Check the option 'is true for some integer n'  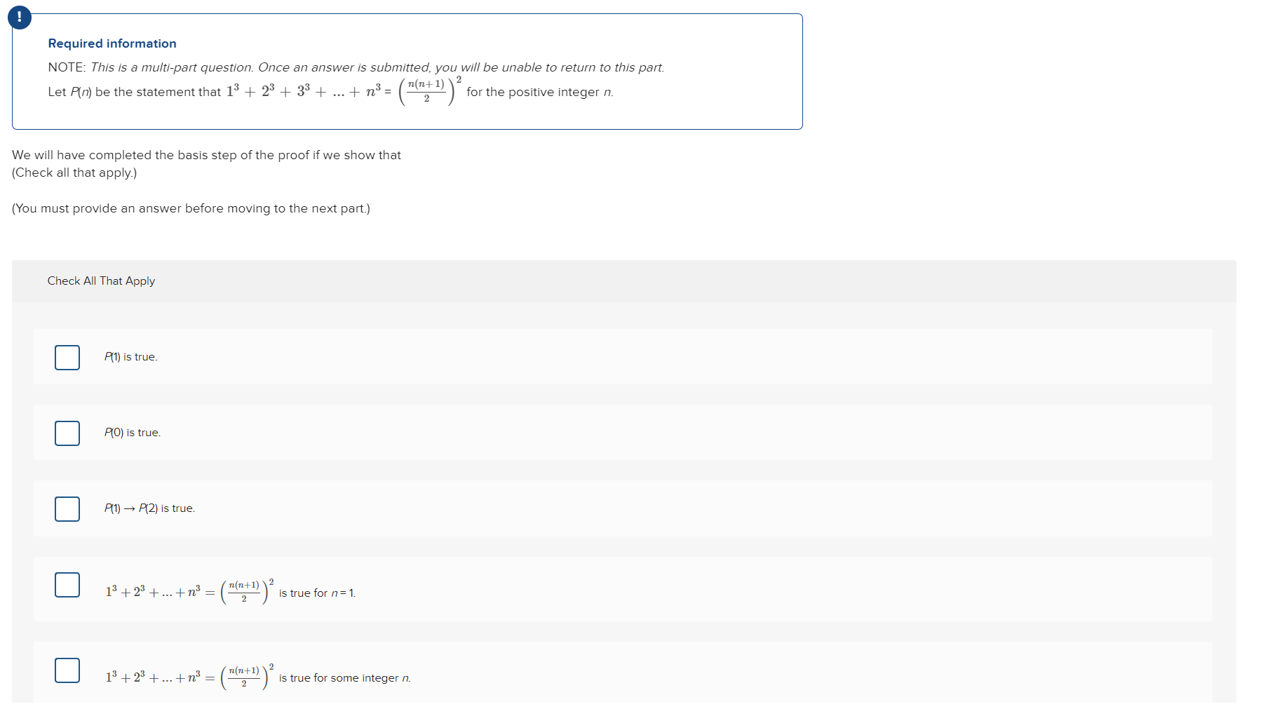tap(67, 670)
